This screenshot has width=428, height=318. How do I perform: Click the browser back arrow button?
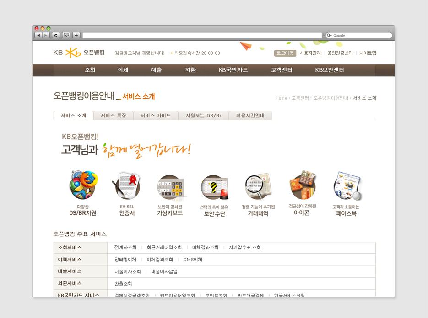point(38,35)
